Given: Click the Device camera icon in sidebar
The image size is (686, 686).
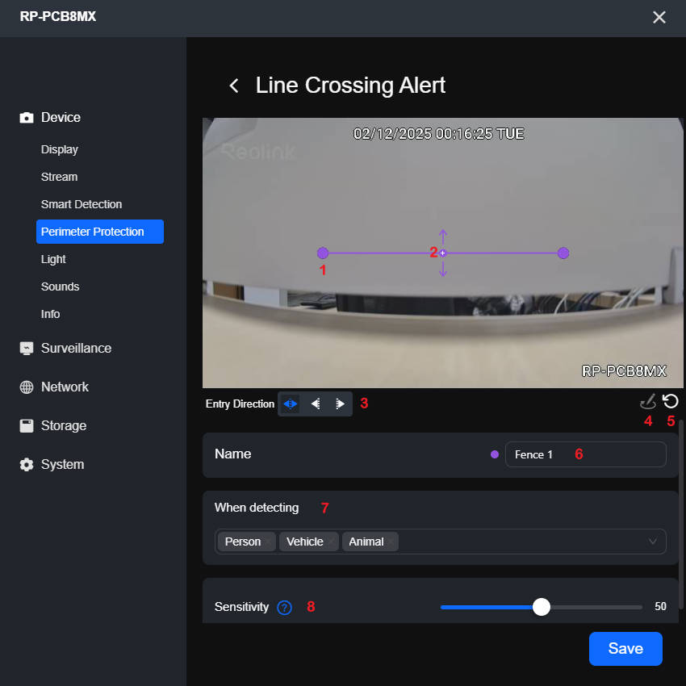Looking at the screenshot, I should pos(26,117).
